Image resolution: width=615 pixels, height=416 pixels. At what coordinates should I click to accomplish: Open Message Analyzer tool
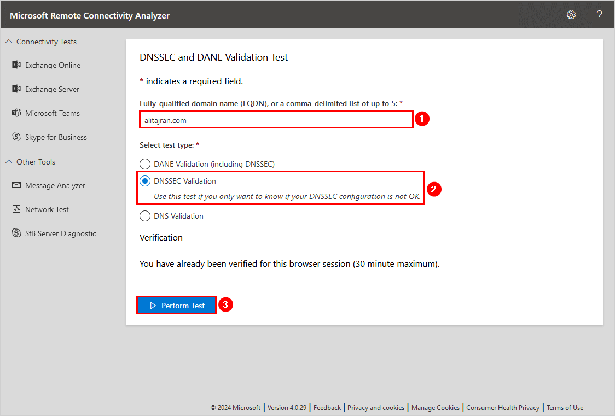point(55,185)
